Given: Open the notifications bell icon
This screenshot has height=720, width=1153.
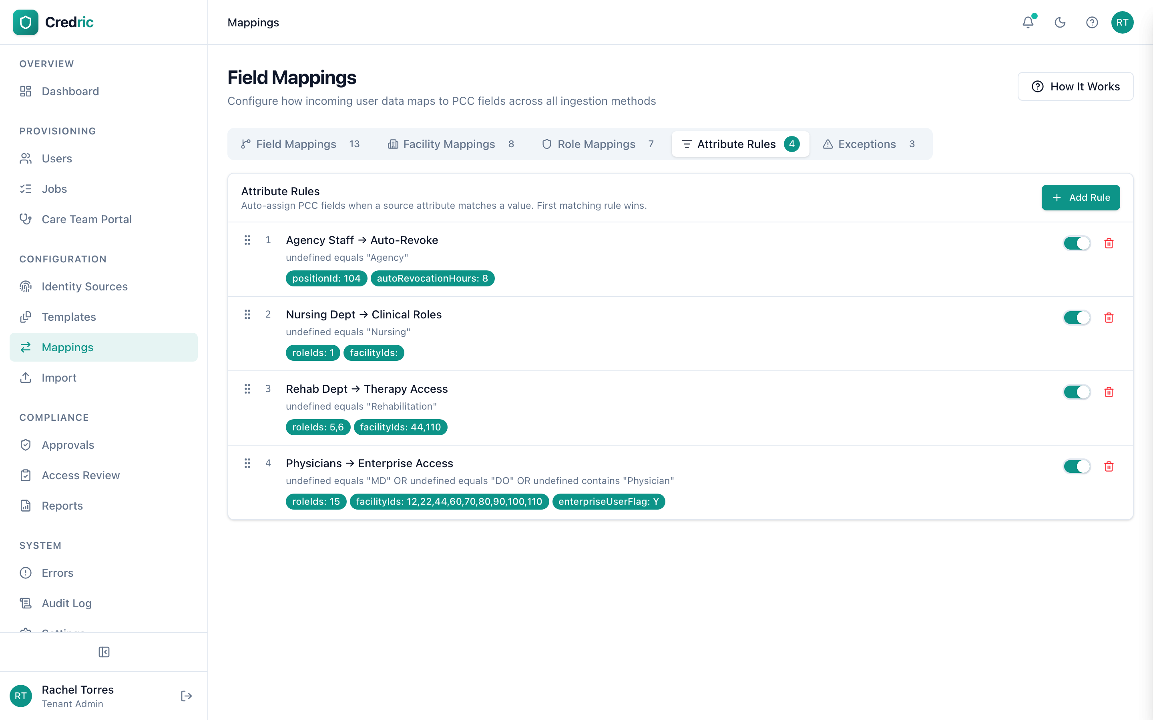Looking at the screenshot, I should pyautogui.click(x=1028, y=22).
